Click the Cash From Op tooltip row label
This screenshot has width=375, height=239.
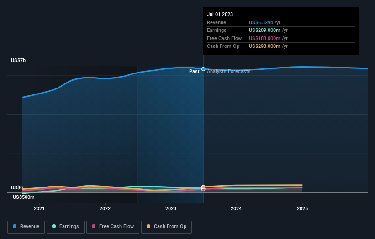pyautogui.click(x=223, y=47)
